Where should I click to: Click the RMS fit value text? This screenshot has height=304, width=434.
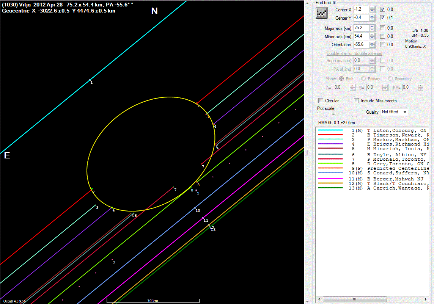click(x=337, y=123)
